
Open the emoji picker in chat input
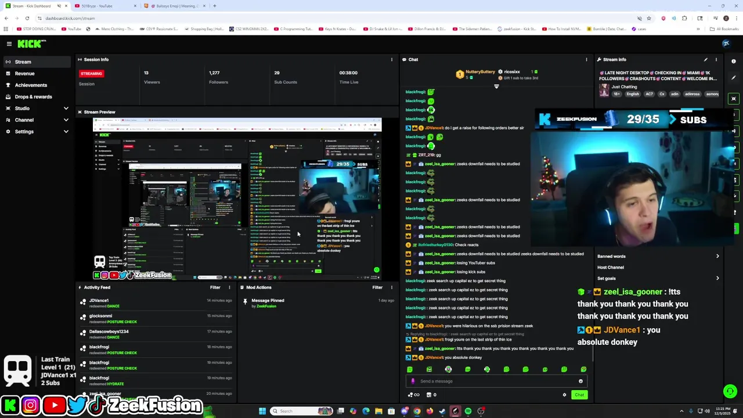[x=580, y=381]
